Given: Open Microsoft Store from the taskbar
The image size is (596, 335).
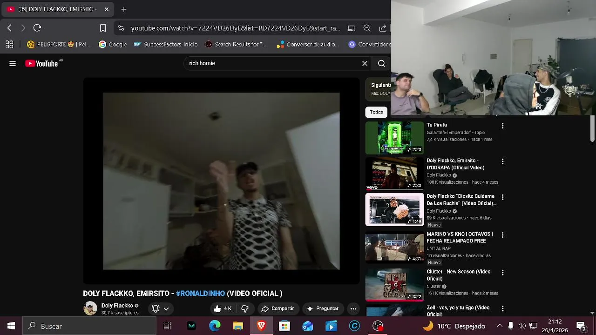Looking at the screenshot, I should tap(284, 326).
